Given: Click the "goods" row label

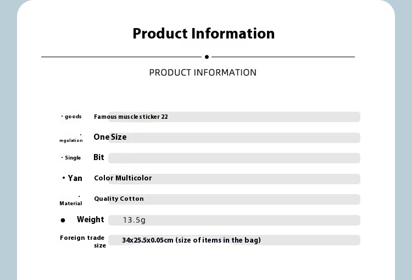Looking at the screenshot, I should pos(73,117).
